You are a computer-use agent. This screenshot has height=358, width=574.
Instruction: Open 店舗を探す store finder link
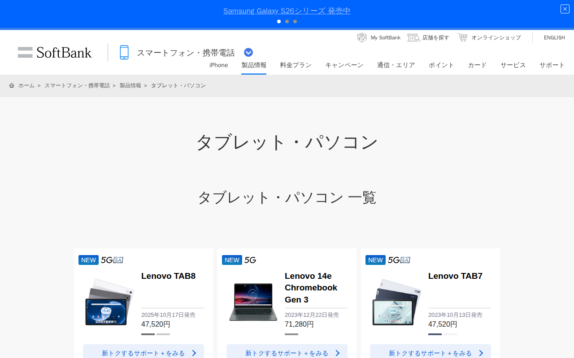(436, 38)
